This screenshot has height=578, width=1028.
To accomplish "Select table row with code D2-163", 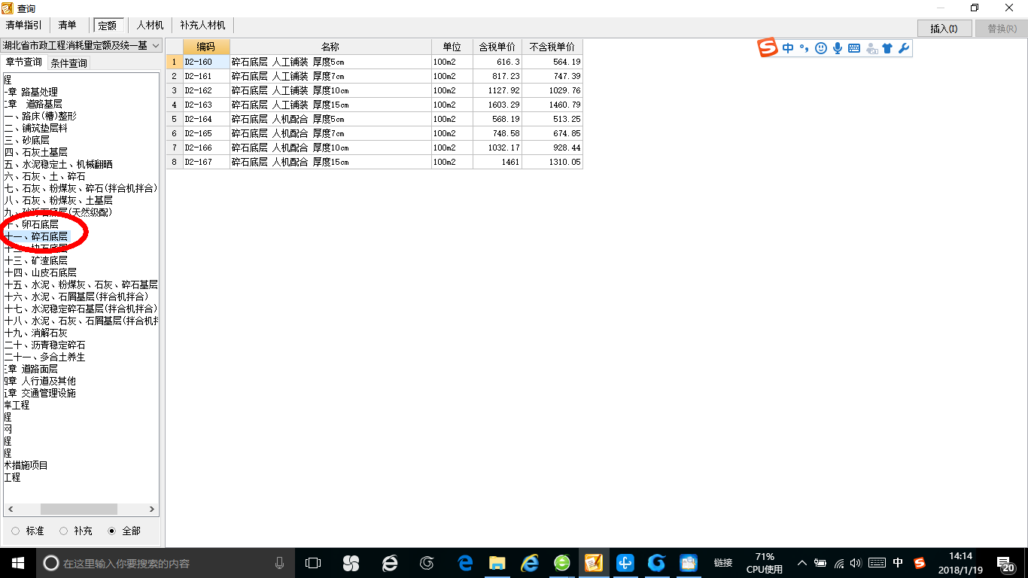I will coord(375,105).
